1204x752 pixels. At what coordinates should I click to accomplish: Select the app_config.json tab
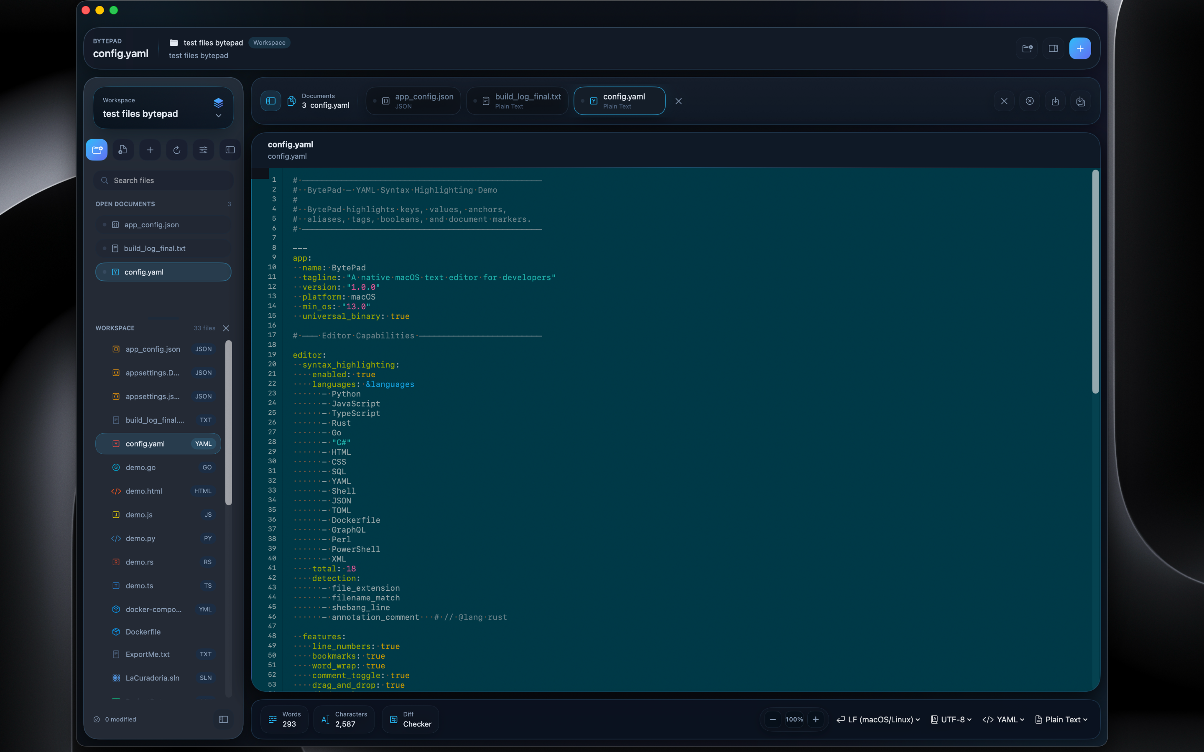(x=413, y=100)
